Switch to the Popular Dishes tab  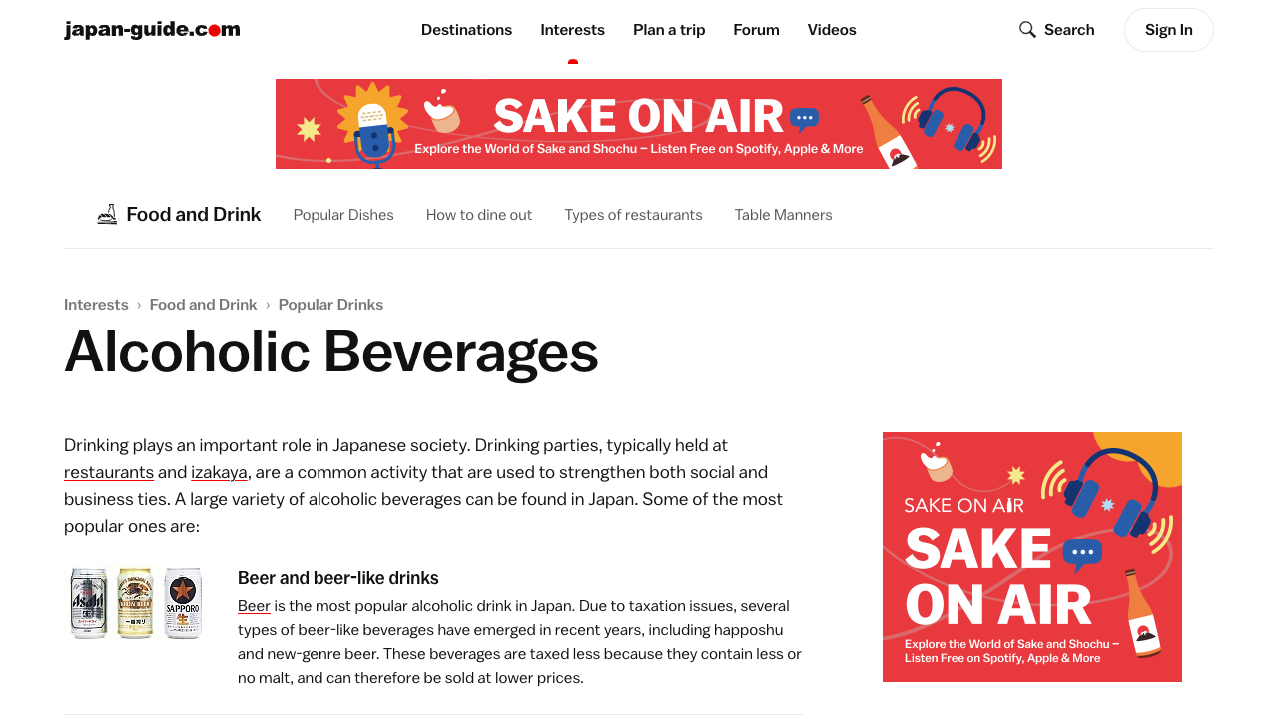343,215
